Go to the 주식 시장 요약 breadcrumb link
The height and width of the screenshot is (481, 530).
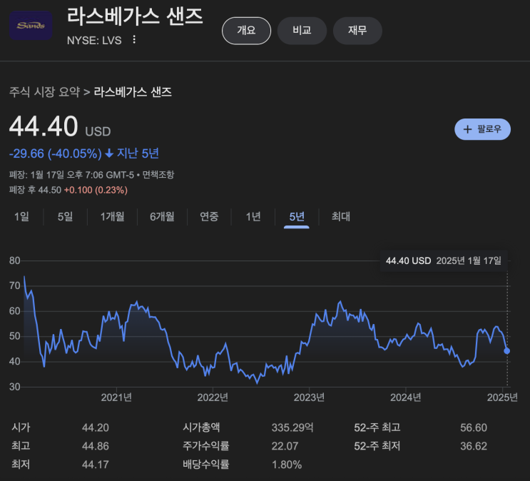point(45,92)
